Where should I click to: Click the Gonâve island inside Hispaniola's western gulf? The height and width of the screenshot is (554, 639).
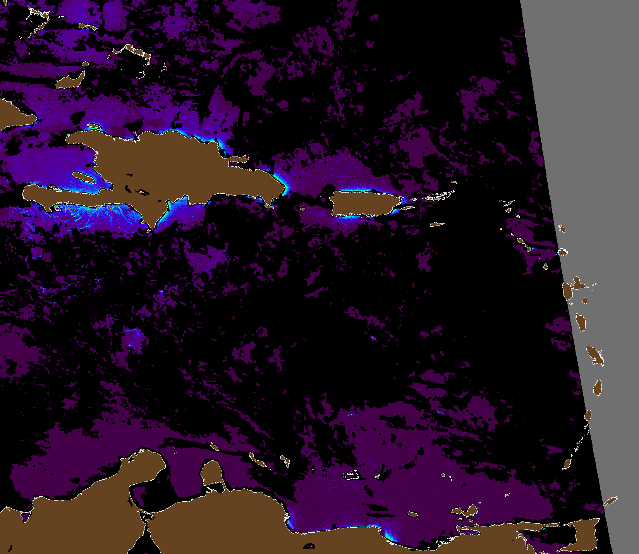(83, 177)
